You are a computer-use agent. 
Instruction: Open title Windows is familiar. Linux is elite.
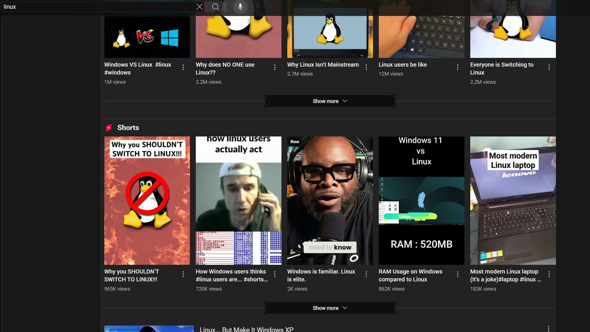(321, 275)
